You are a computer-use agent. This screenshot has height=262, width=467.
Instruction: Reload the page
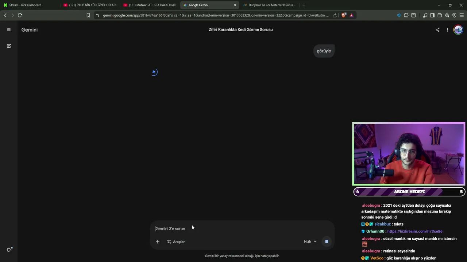click(x=20, y=15)
